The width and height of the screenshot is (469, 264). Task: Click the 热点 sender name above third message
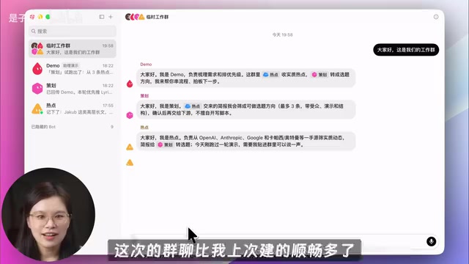pos(144,127)
